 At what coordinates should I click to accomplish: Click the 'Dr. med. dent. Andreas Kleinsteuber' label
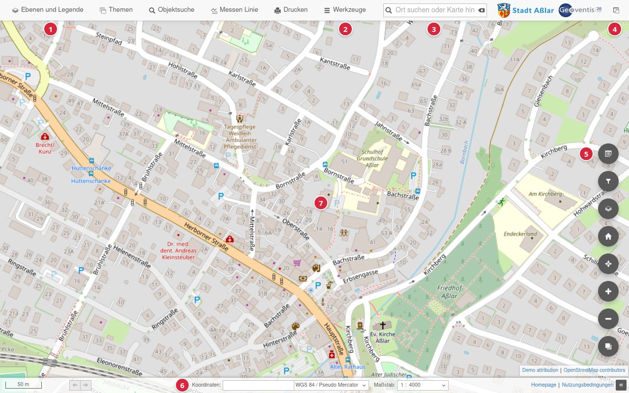coord(178,251)
